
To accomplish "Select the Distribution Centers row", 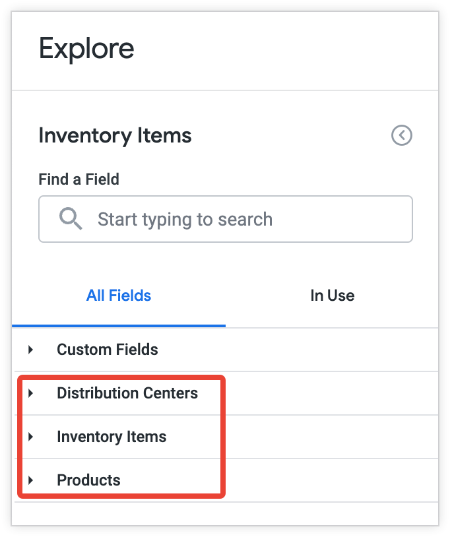I will pyautogui.click(x=128, y=393).
